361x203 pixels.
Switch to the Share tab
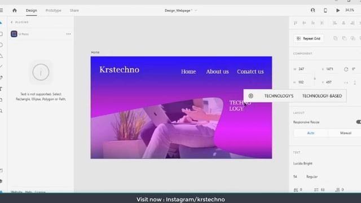74,10
